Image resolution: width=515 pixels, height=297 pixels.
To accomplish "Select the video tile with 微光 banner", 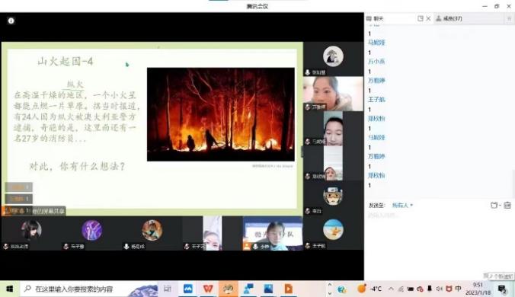I will (273, 233).
